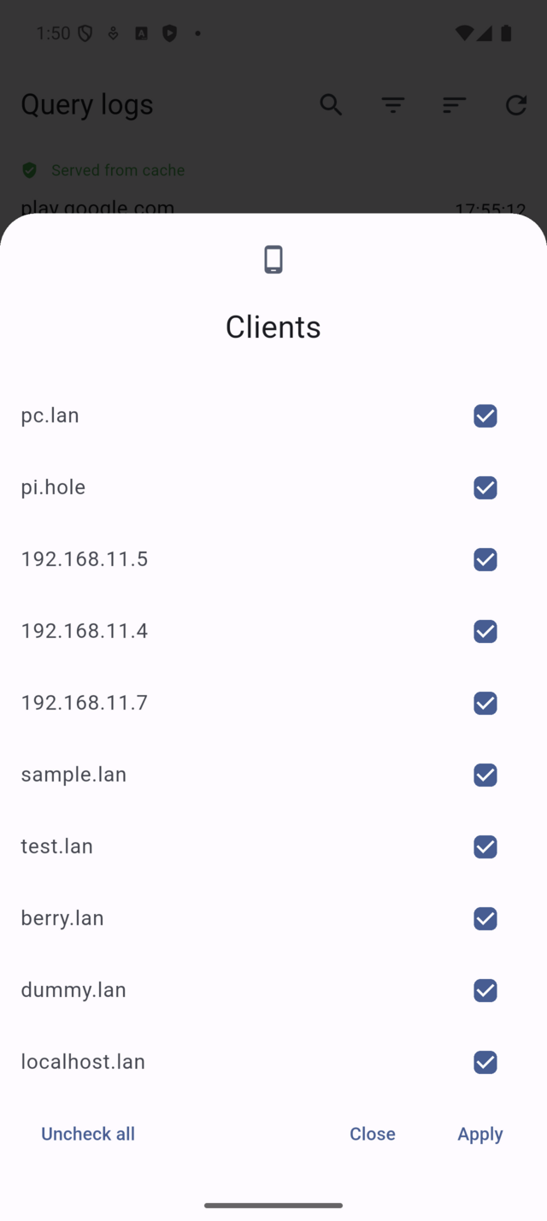Uncheck the pc.lan checkbox
This screenshot has height=1221, width=547.
point(485,416)
